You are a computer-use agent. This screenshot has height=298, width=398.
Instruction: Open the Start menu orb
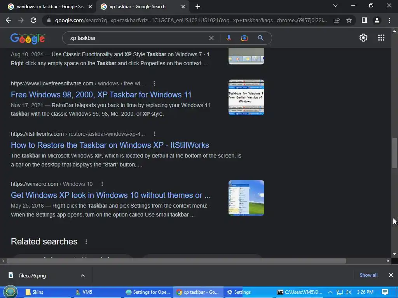[x=10, y=292]
